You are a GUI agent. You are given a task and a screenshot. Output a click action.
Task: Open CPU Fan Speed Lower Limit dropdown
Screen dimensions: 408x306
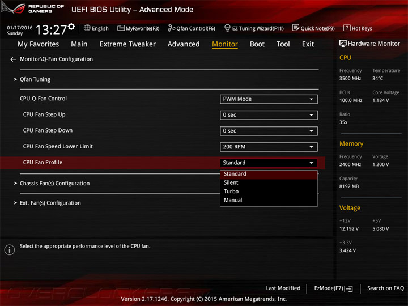[269, 147]
